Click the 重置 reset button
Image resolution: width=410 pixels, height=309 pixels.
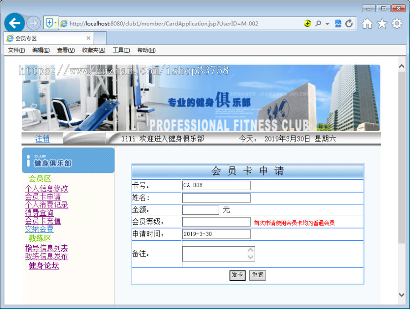coord(257,275)
